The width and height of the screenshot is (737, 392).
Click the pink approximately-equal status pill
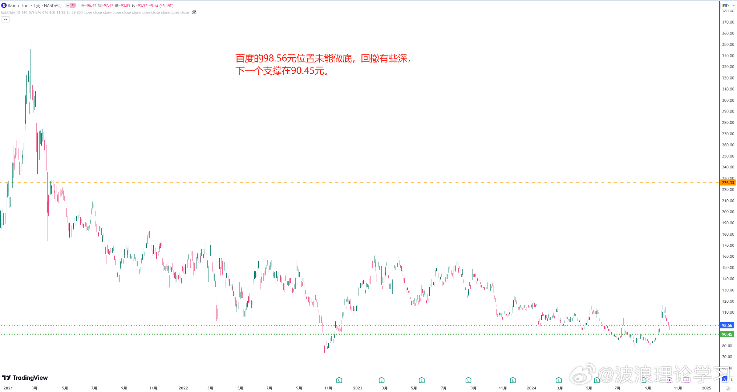point(73,6)
